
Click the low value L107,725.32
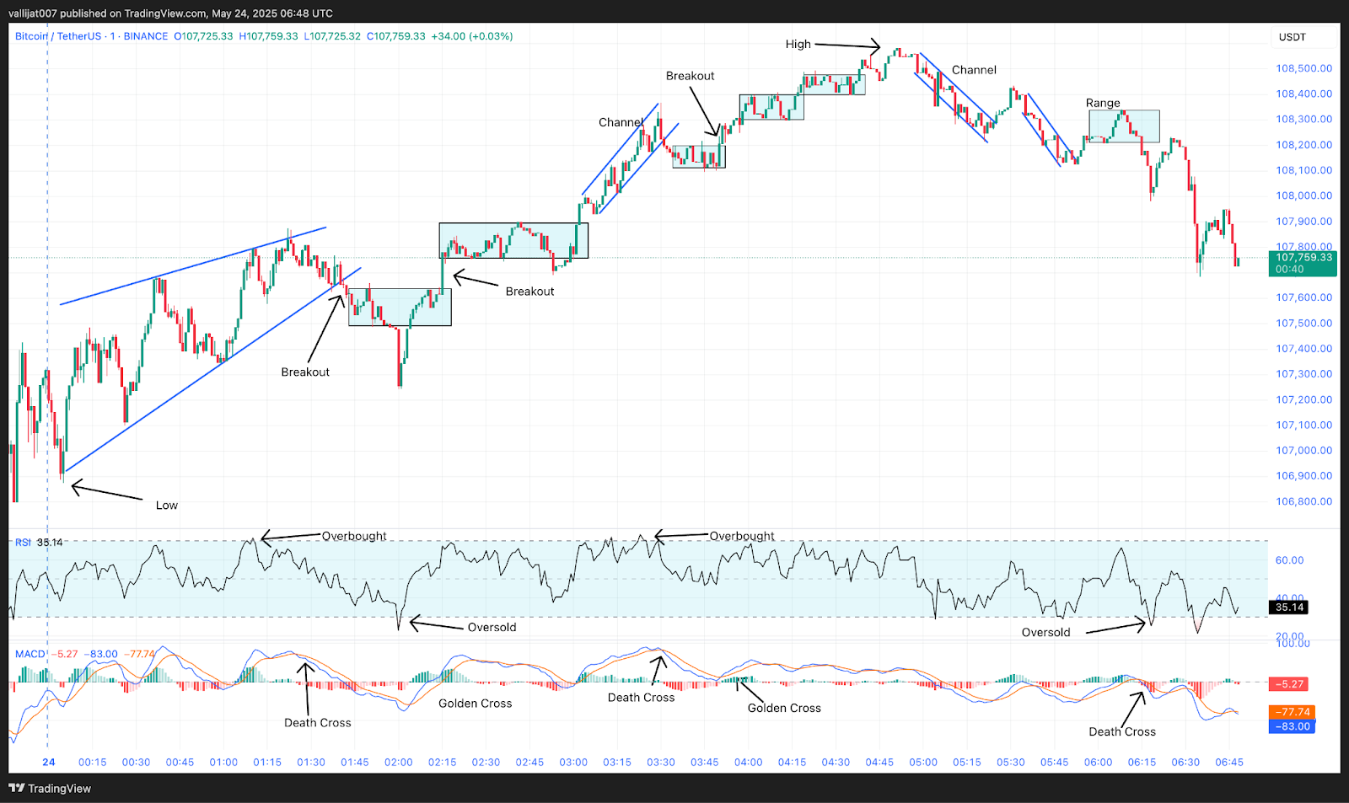(332, 36)
